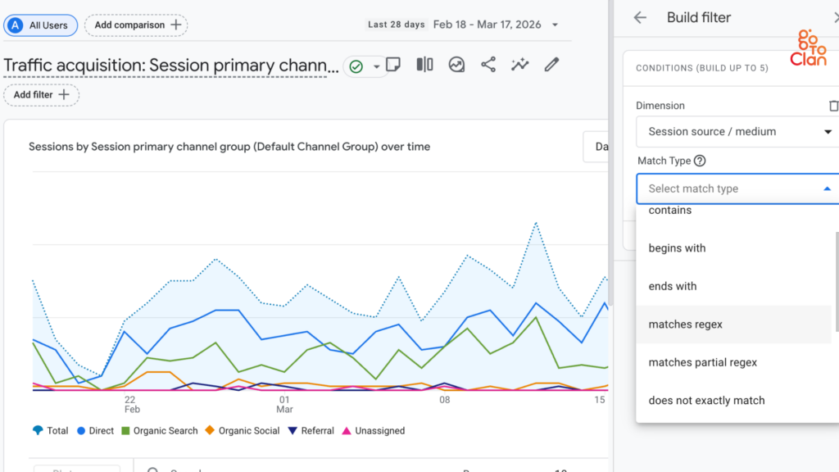Select matches regex from the match list

(685, 324)
